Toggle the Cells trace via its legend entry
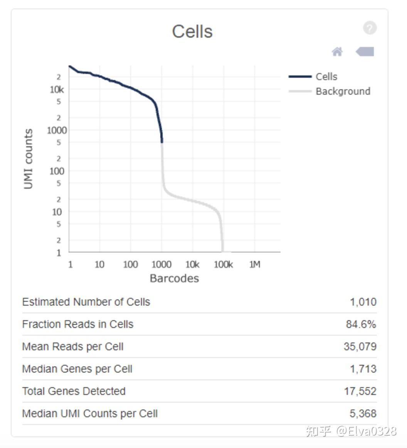The height and width of the screenshot is (448, 407). [x=326, y=76]
